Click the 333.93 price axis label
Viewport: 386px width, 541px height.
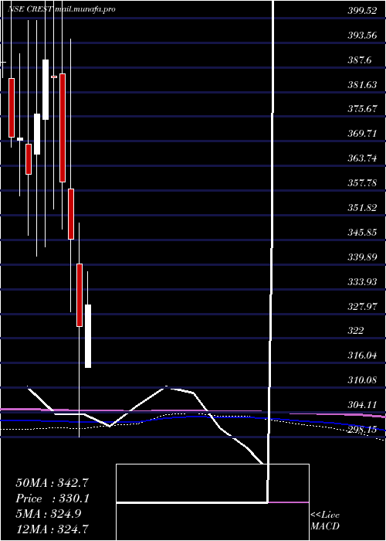pyautogui.click(x=362, y=282)
